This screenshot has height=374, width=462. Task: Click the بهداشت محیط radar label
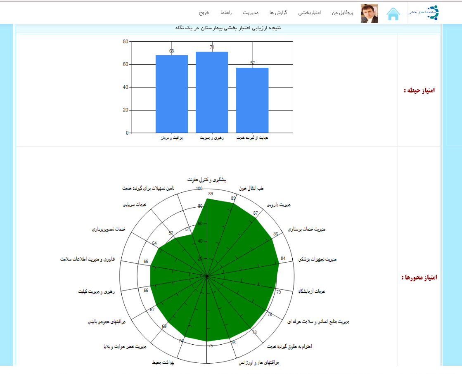point(163,363)
